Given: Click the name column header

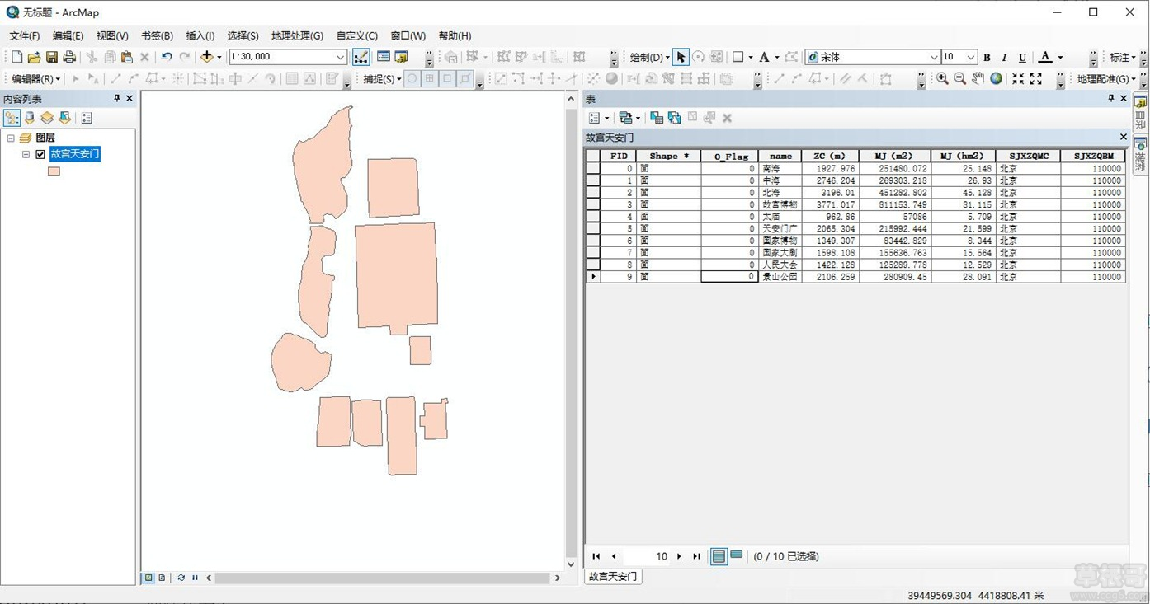Looking at the screenshot, I should pos(780,156).
